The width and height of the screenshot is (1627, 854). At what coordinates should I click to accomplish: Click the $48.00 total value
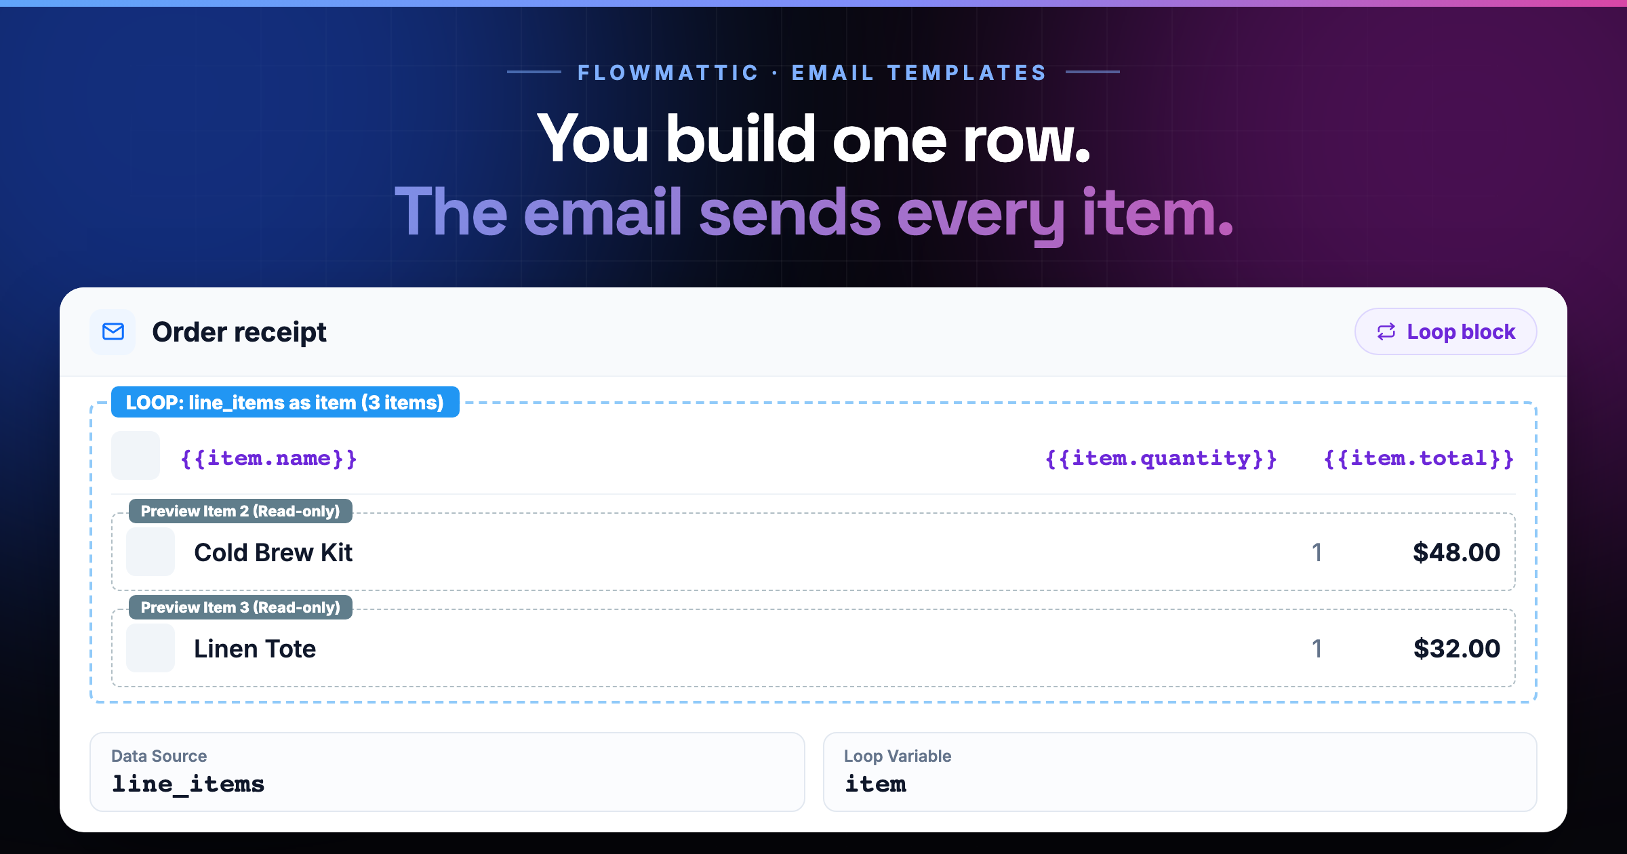click(1456, 552)
